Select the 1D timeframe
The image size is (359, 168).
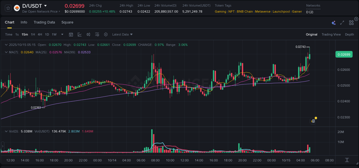[47, 34]
